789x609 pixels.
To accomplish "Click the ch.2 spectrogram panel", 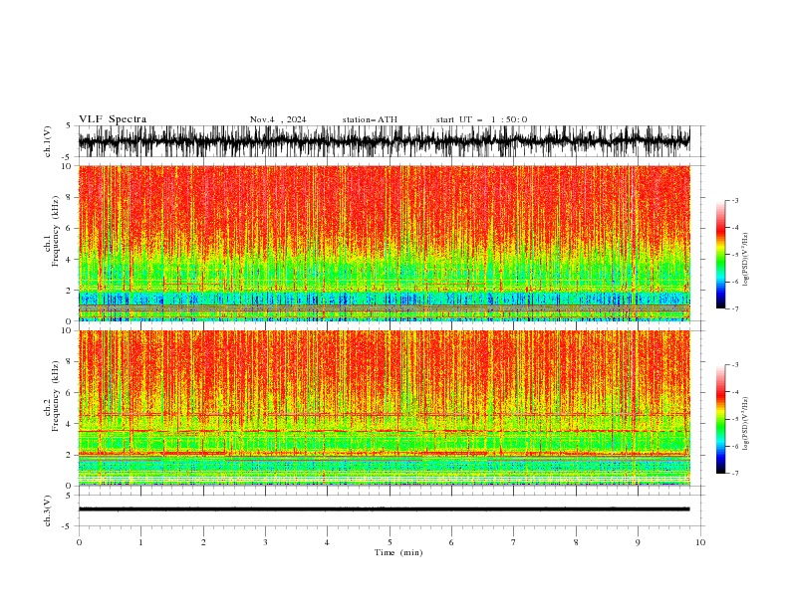I will [384, 408].
